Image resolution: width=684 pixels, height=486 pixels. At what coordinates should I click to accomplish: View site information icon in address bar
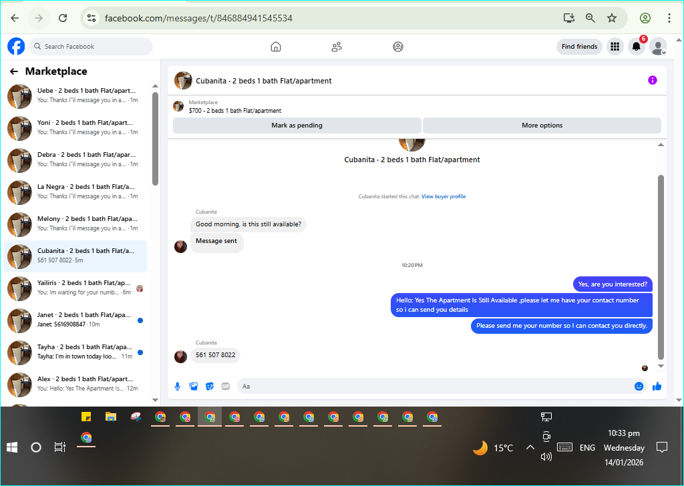coord(91,18)
